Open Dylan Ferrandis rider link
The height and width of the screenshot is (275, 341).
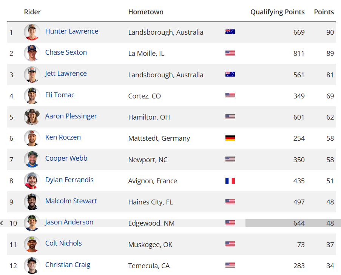tap(69, 180)
